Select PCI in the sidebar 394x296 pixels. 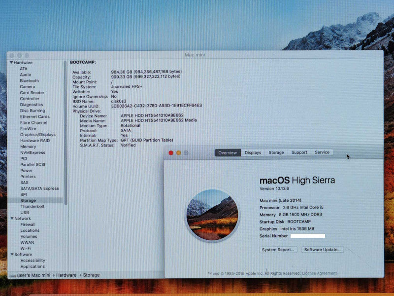click(x=23, y=158)
